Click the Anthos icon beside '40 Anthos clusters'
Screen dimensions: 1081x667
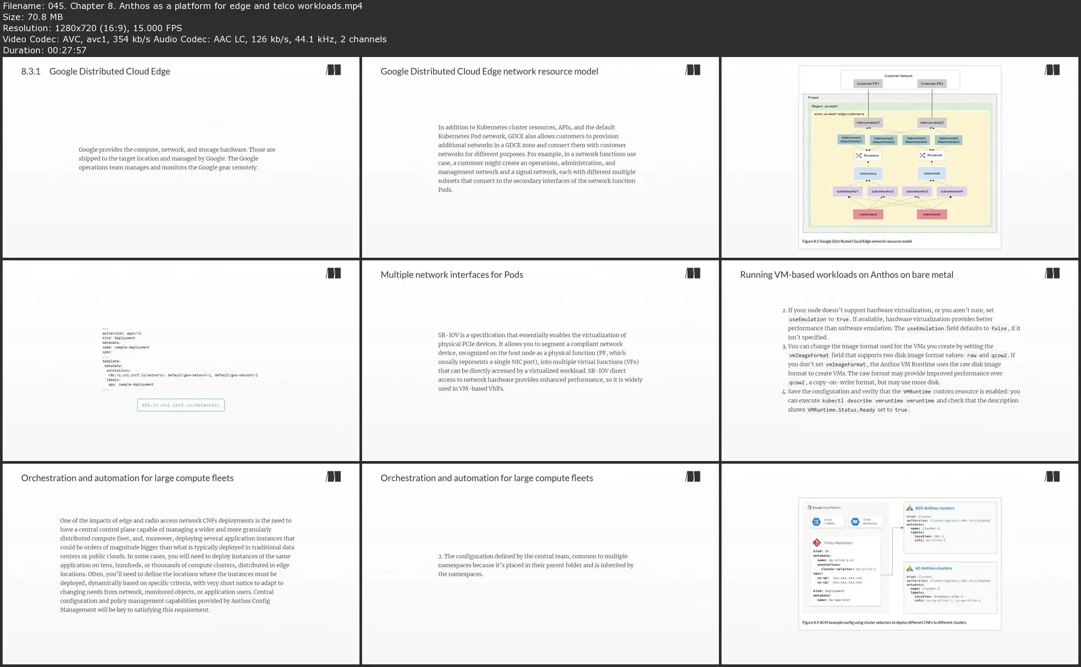point(909,568)
